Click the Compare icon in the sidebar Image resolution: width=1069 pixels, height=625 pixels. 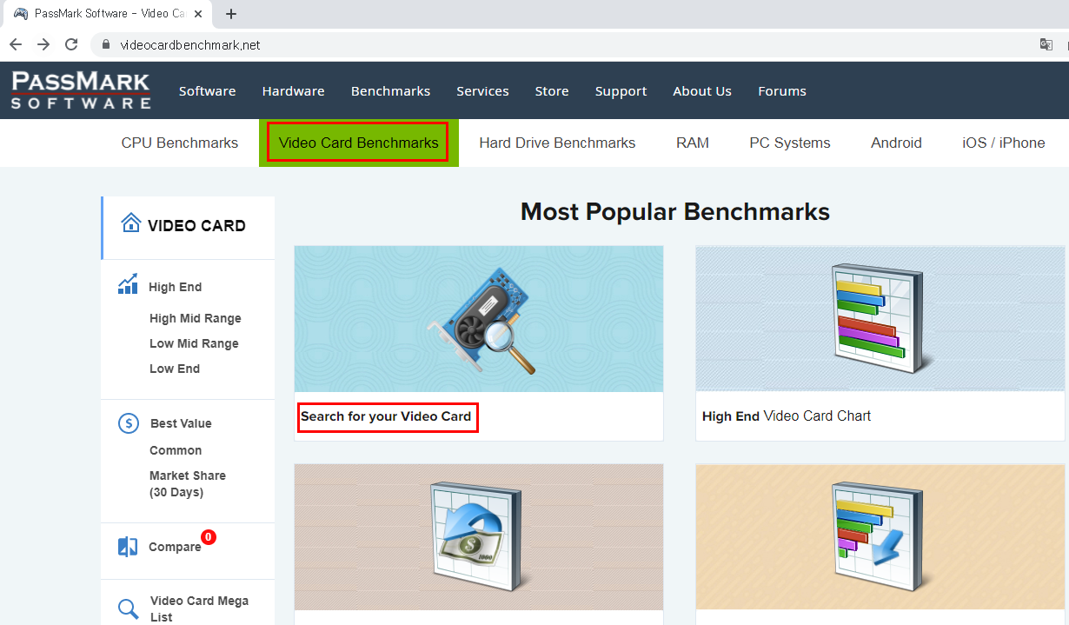[x=128, y=547]
